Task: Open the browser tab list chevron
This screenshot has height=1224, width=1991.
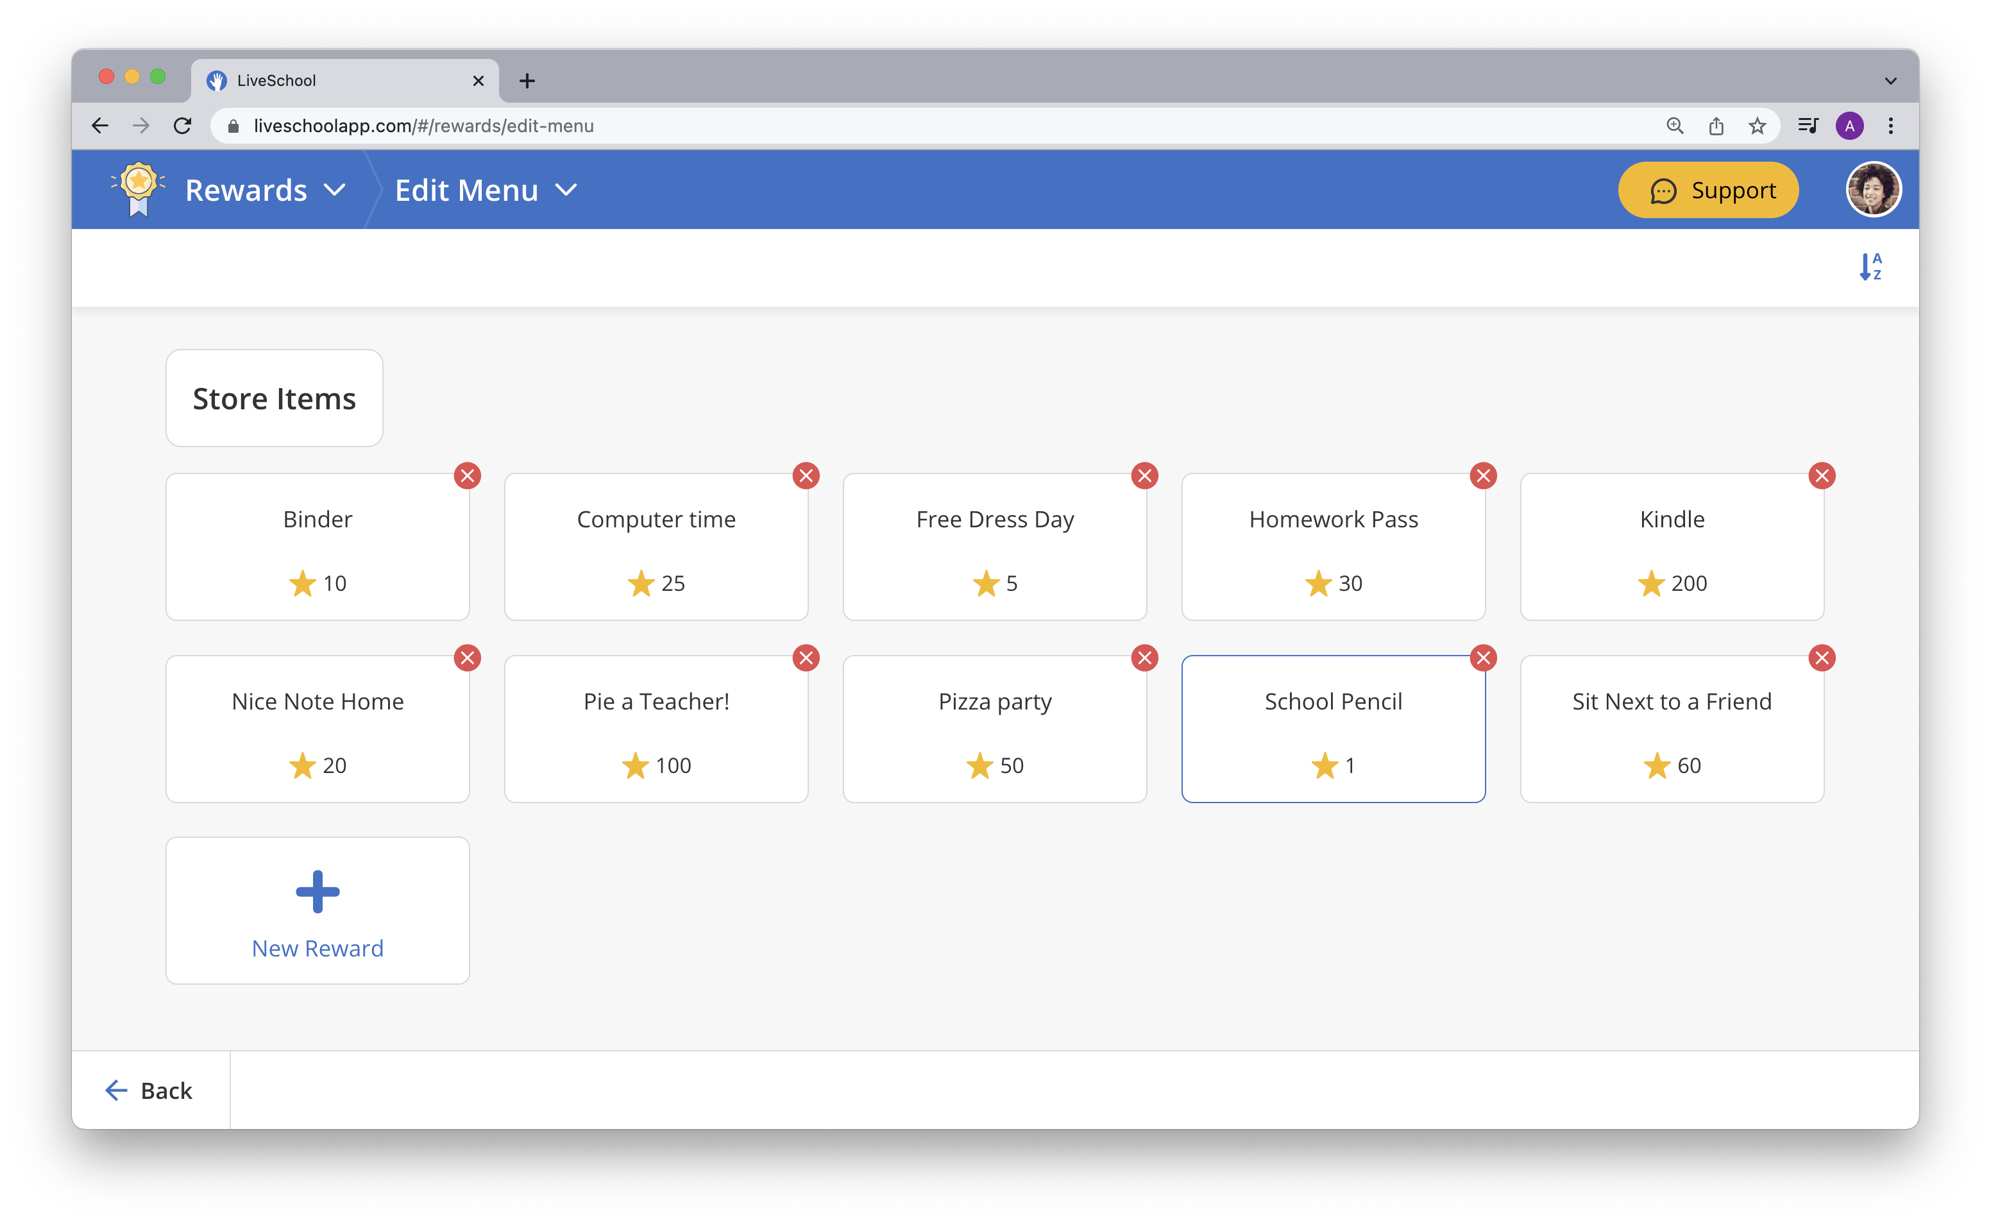Action: coord(1891,80)
